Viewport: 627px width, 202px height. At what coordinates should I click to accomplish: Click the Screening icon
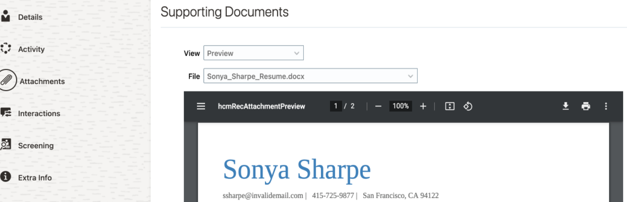point(6,144)
